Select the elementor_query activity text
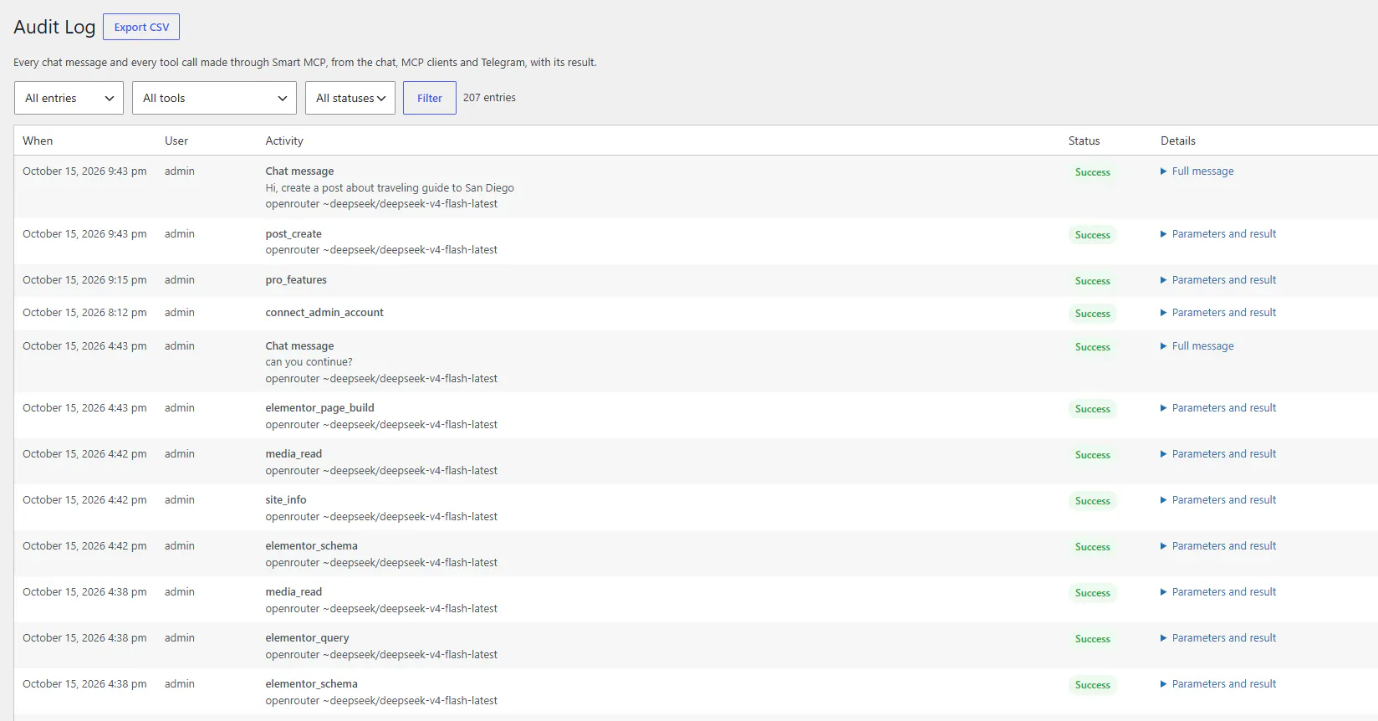The image size is (1378, 721). 307,638
